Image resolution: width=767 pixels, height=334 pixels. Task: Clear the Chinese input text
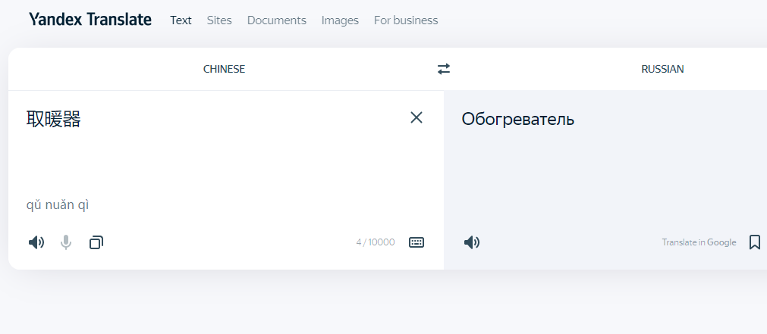(417, 117)
